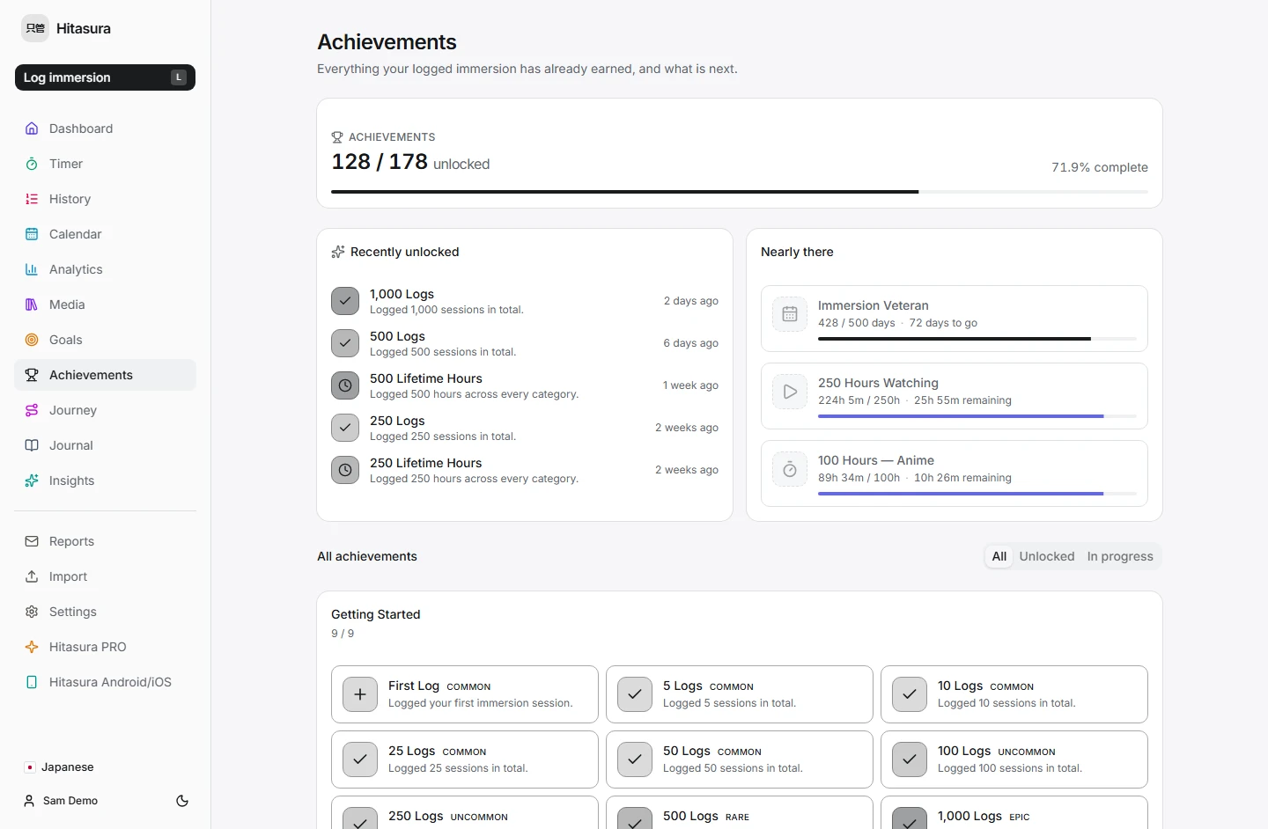The image size is (1268, 829).
Task: Select the 100 Logs uncommon achievement card
Action: point(1014,759)
